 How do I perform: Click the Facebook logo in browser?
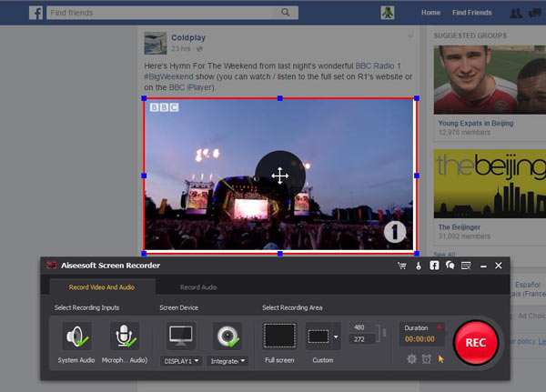click(x=35, y=13)
